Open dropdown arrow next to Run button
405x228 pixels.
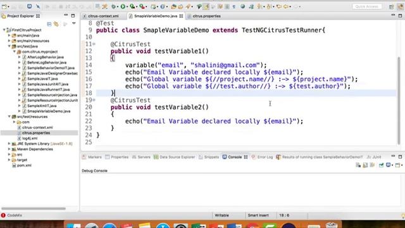[x=127, y=7]
